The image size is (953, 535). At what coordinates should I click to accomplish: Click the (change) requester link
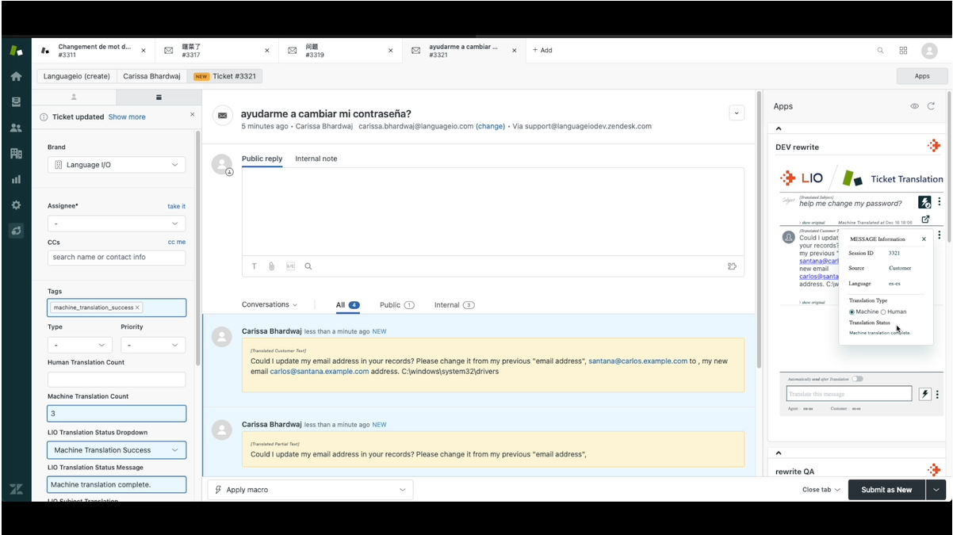point(490,126)
